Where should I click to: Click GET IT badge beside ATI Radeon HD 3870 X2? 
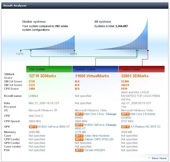[125, 127]
